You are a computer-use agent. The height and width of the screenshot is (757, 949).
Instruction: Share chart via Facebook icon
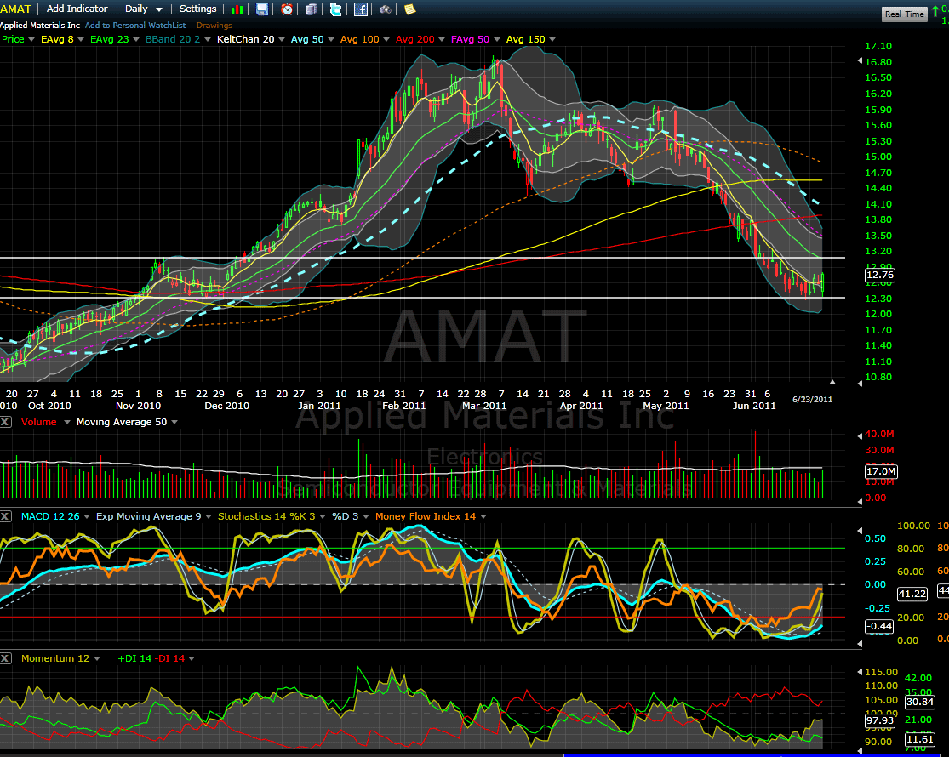tap(360, 9)
